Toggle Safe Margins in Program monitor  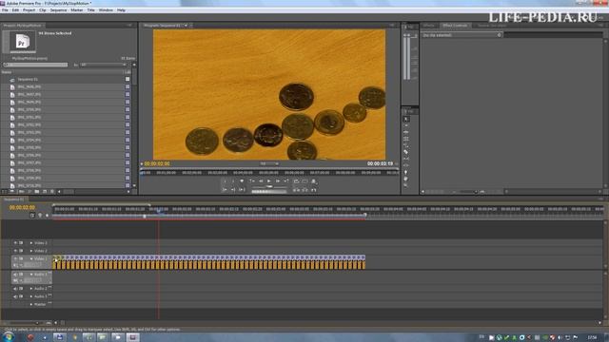point(304,181)
